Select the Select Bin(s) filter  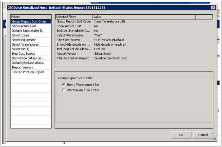click(x=31, y=49)
